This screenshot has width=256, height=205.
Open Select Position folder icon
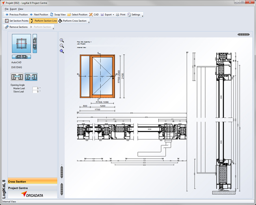click(69, 15)
